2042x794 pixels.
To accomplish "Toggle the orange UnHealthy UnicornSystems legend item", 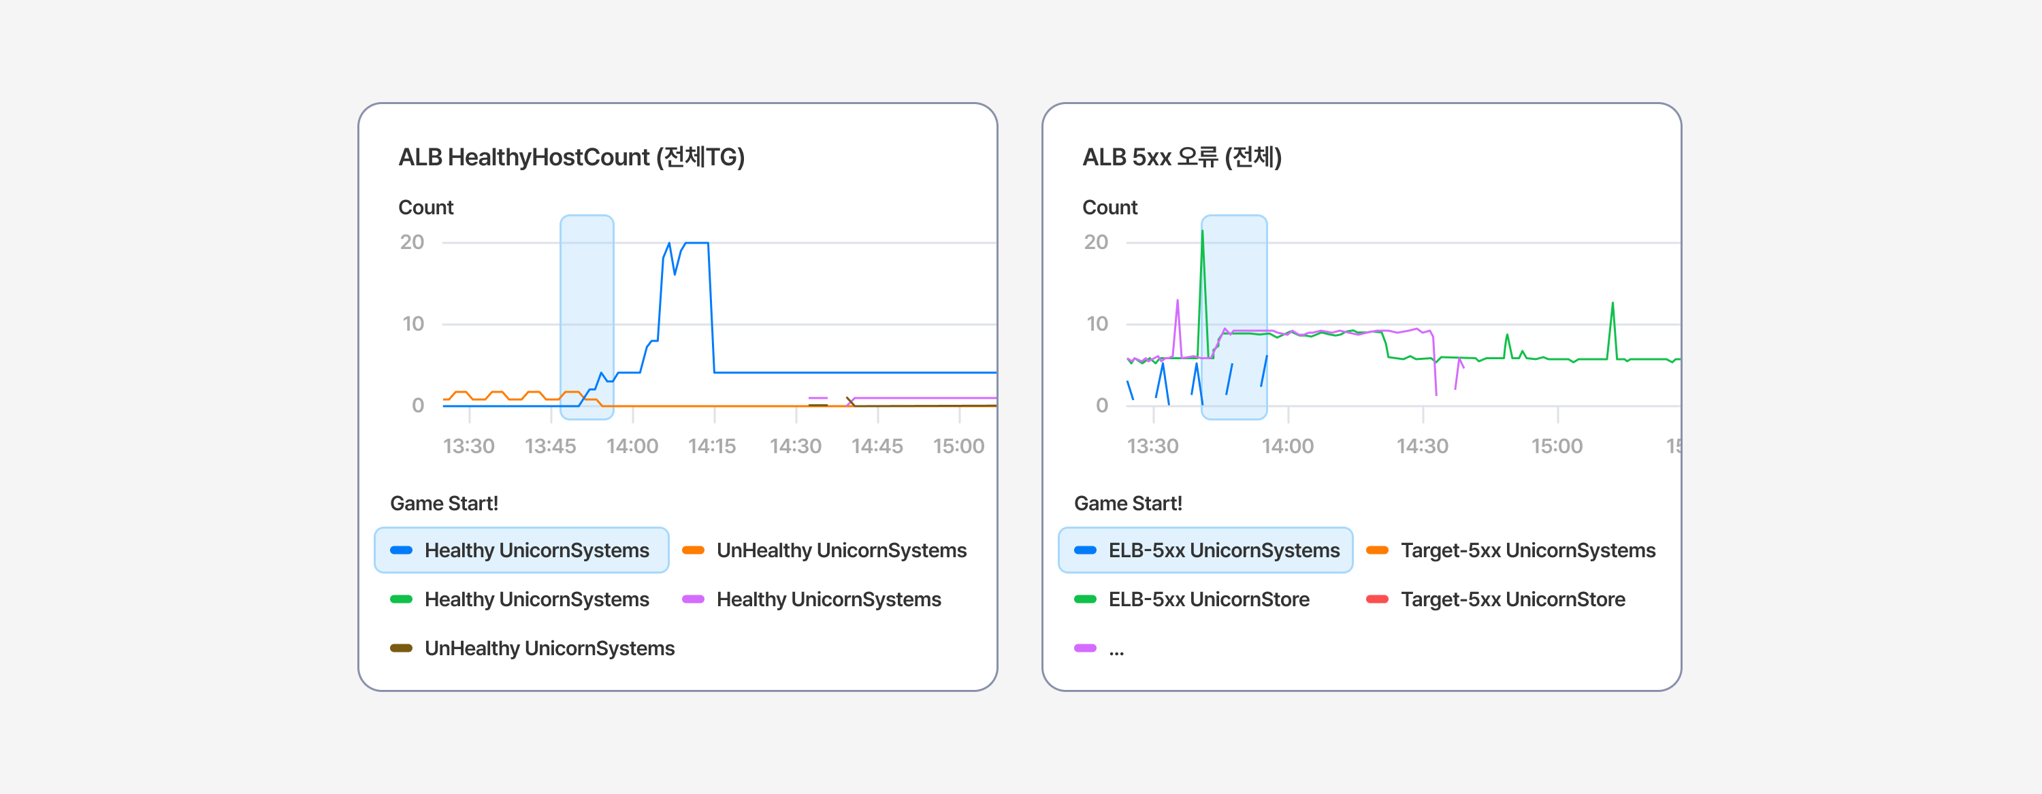I will click(824, 550).
